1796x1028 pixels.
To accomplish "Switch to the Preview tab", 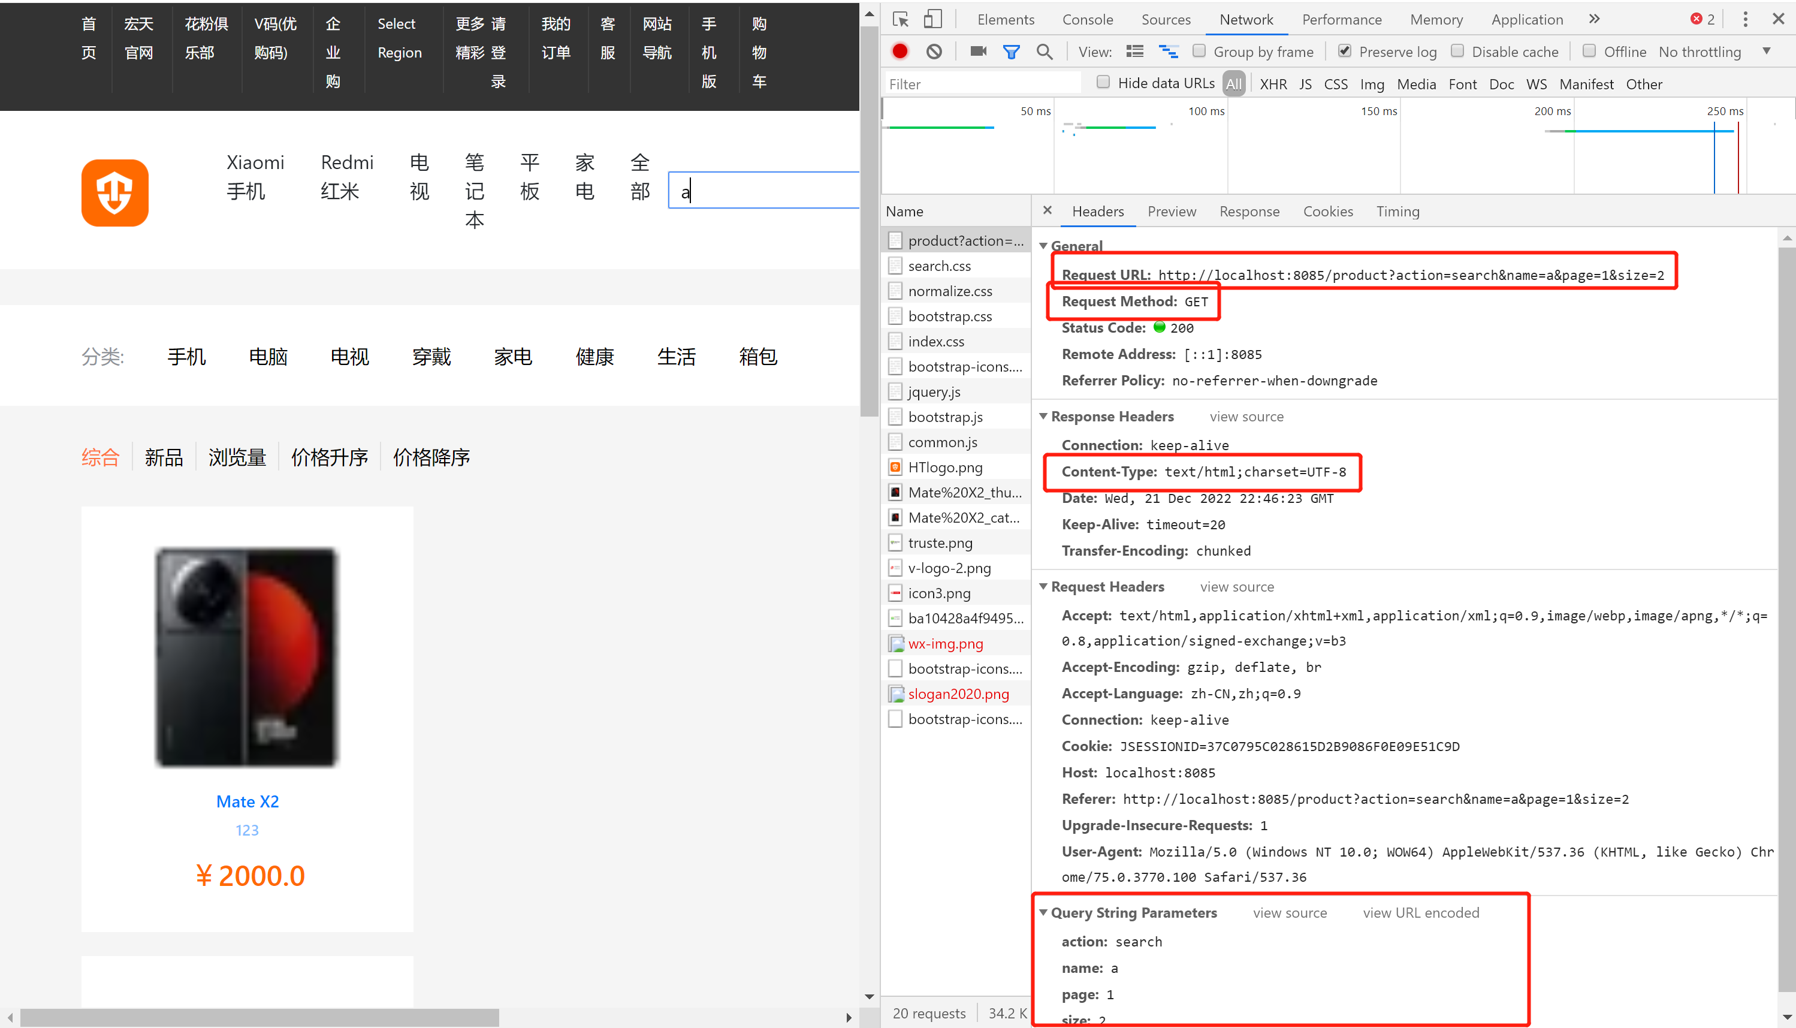I will coord(1172,211).
